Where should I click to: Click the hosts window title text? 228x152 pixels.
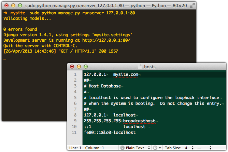(149, 67)
